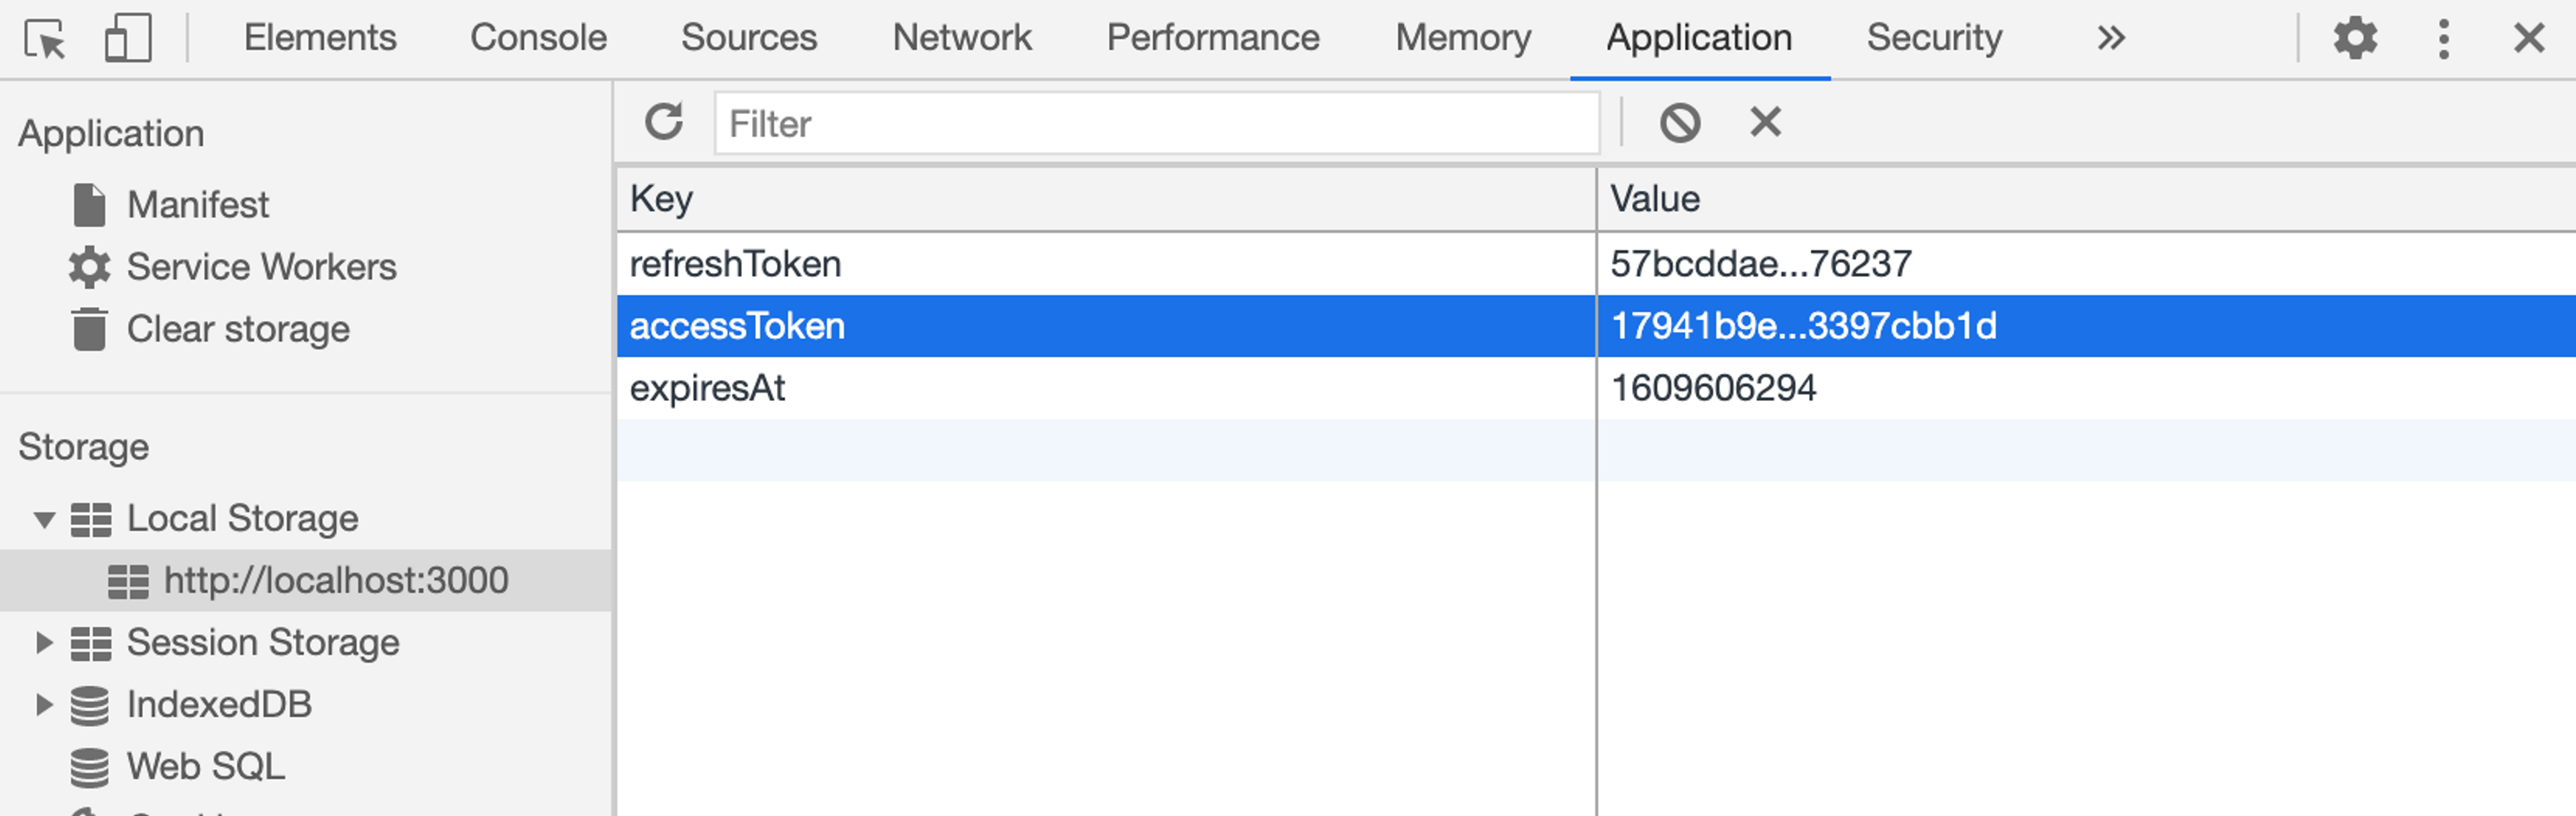Delete selected entry with X icon

(x=1765, y=122)
